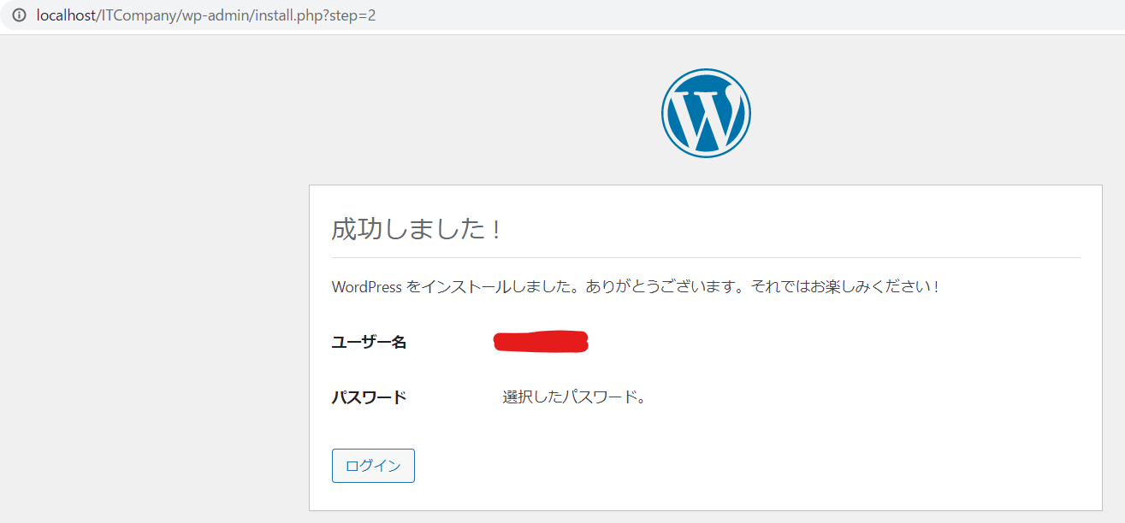Click the 選択したパスワード。 text
This screenshot has width=1125, height=523.
pos(573,397)
